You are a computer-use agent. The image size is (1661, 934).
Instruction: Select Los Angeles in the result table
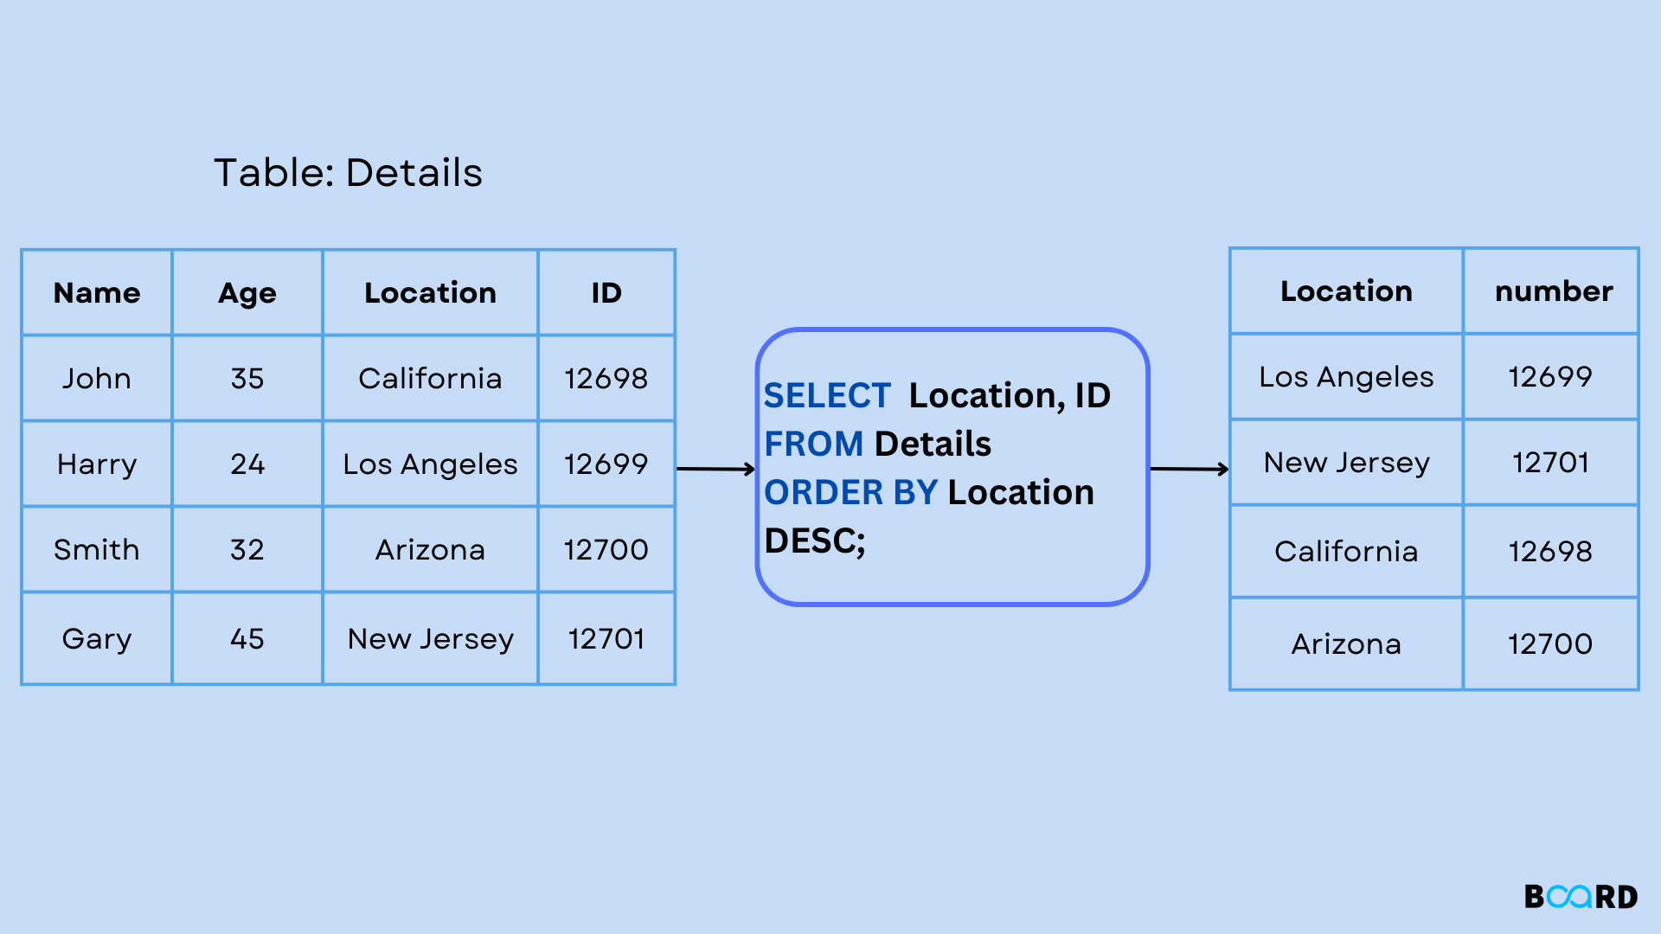pos(1346,377)
